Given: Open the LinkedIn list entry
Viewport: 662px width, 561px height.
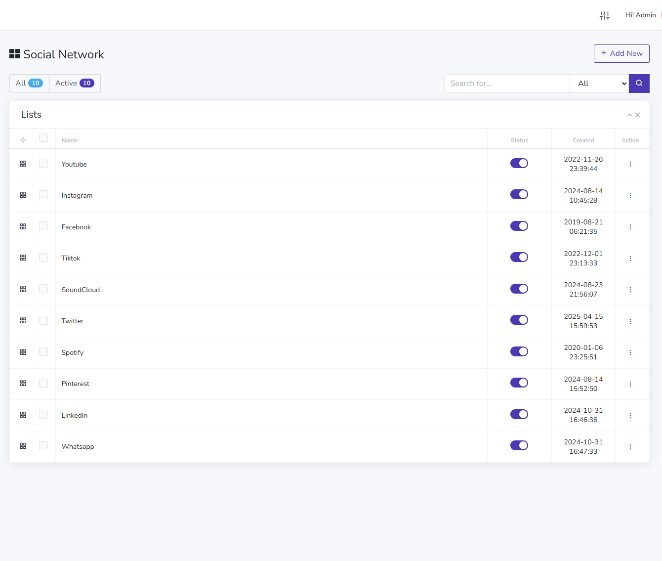Looking at the screenshot, I should [74, 415].
